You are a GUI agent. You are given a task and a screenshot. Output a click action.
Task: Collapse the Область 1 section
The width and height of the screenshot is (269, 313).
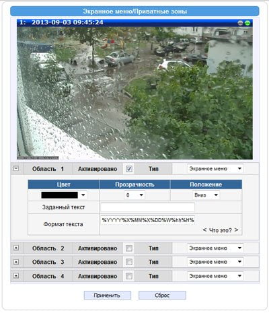click(x=16, y=168)
